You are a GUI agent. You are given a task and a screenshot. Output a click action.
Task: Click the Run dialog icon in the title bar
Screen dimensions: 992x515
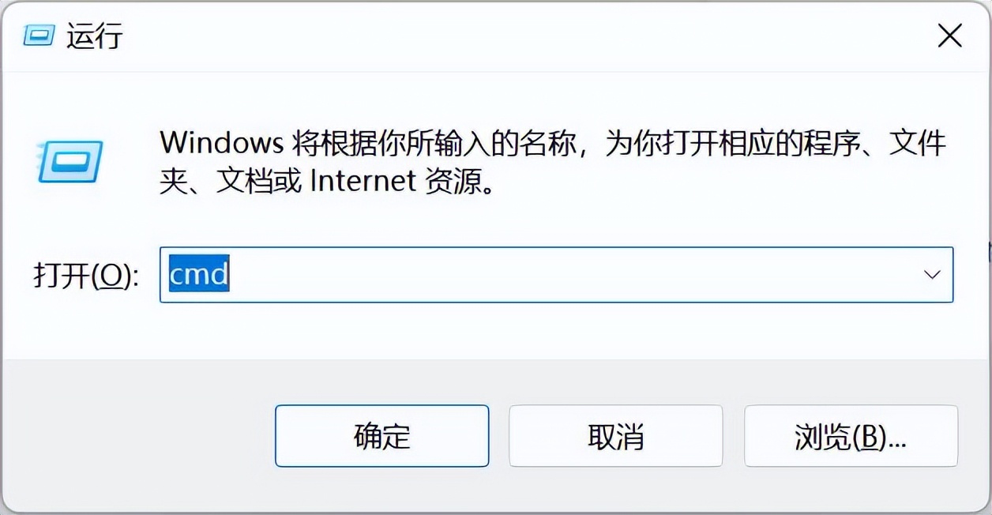[x=38, y=36]
